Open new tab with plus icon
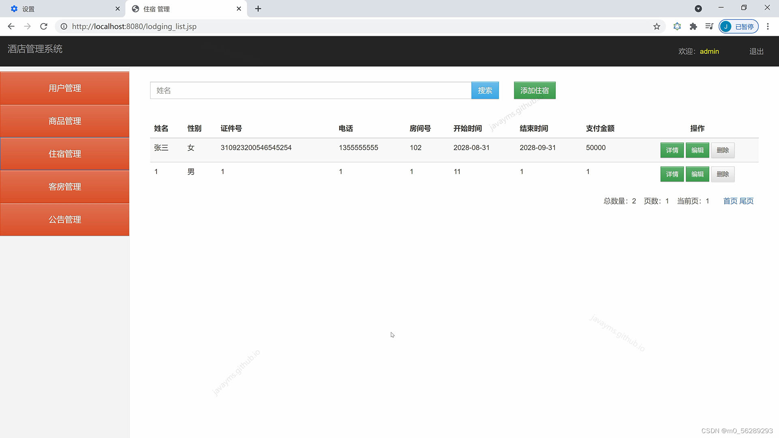 (x=258, y=9)
